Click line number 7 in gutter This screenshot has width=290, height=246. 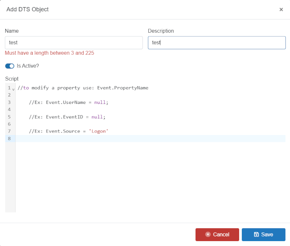[9, 131]
